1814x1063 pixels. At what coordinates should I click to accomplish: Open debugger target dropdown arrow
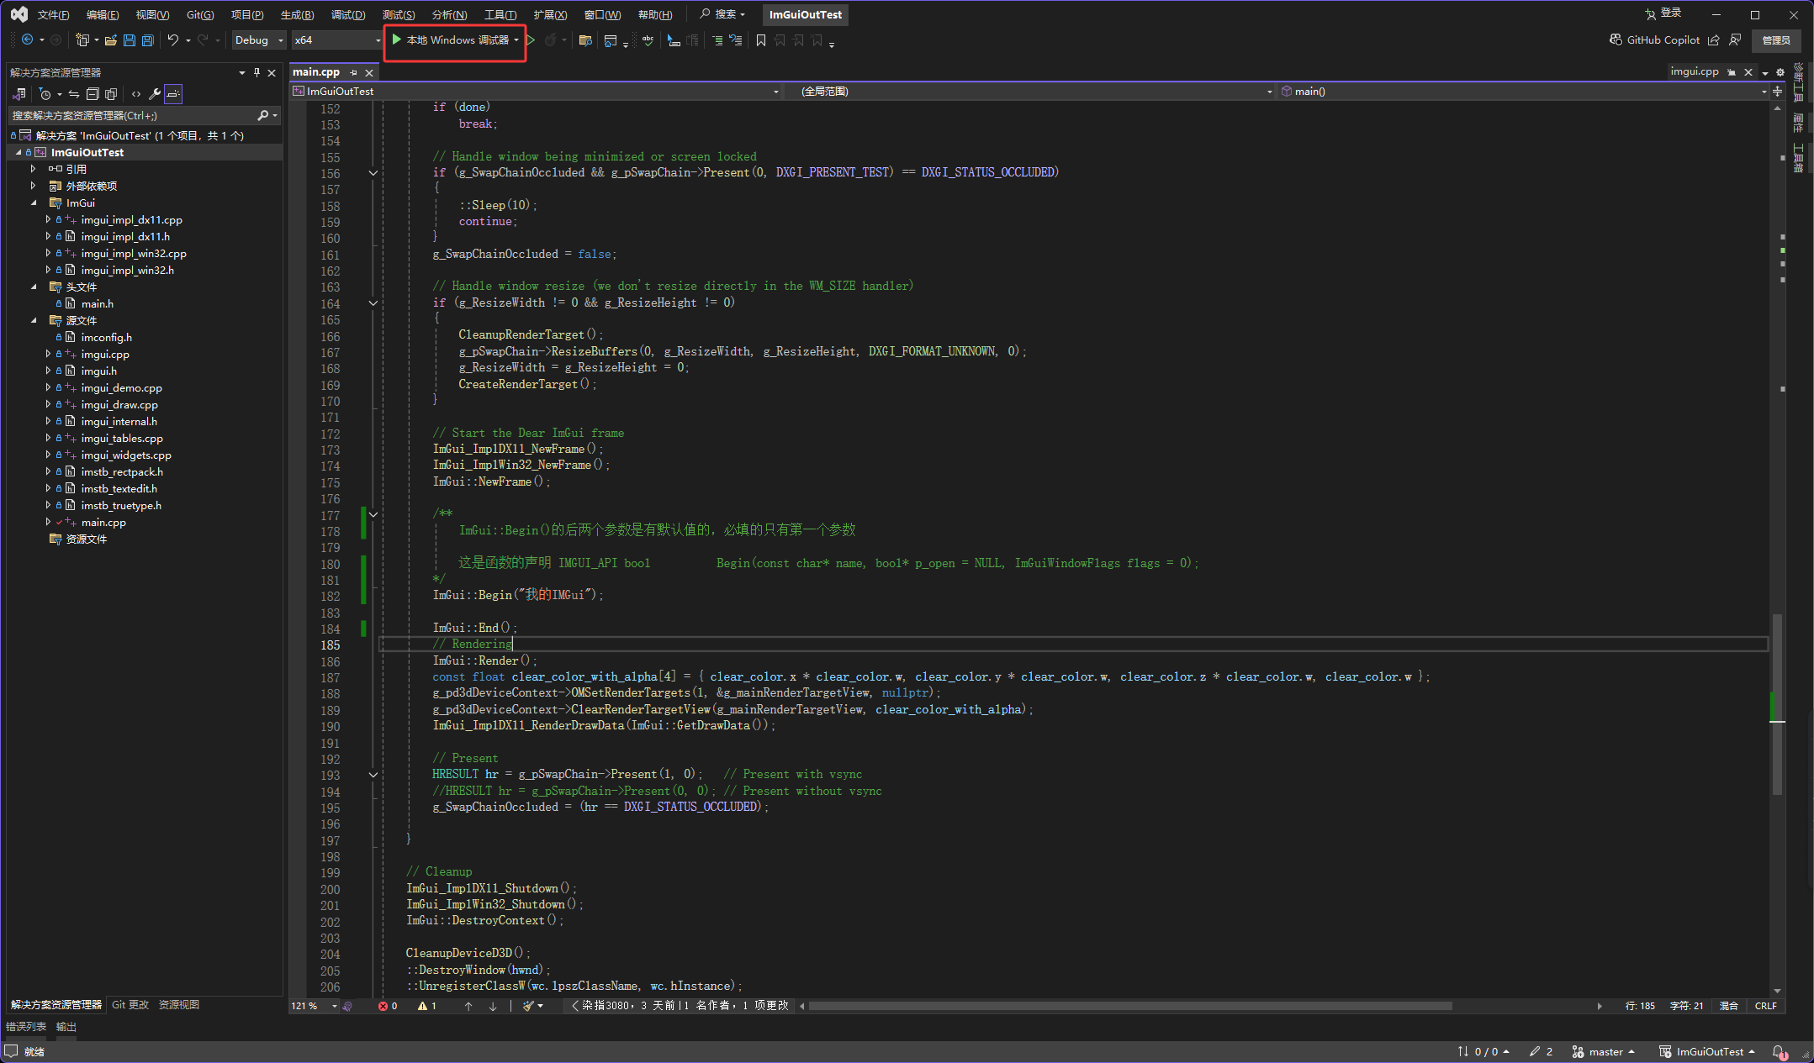[516, 39]
